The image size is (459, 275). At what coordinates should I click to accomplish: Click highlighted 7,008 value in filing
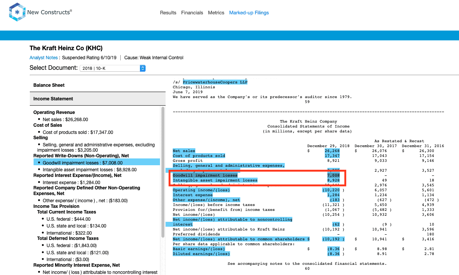(x=333, y=175)
